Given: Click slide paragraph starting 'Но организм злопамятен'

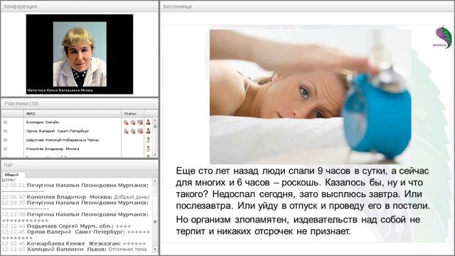Looking at the screenshot, I should click(x=298, y=225).
